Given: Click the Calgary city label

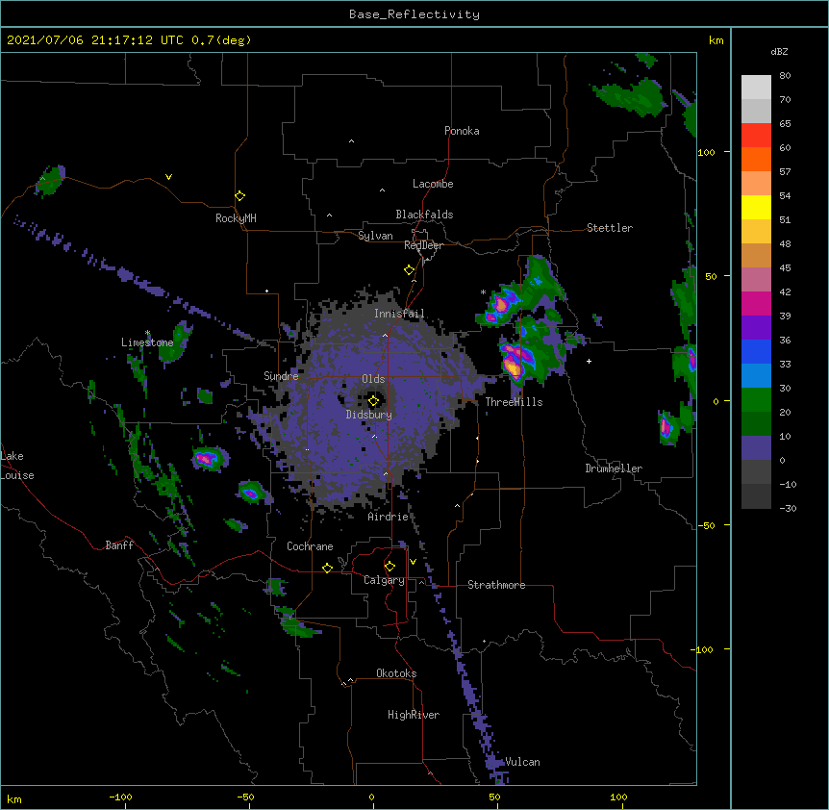Looking at the screenshot, I should (x=384, y=580).
